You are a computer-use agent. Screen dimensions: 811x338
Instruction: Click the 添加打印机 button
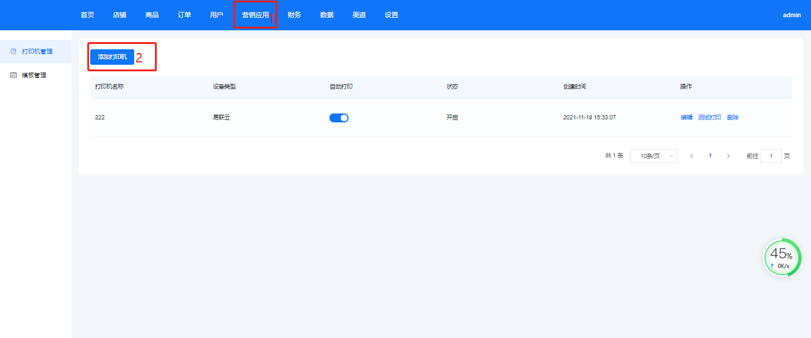(x=112, y=56)
